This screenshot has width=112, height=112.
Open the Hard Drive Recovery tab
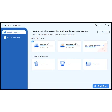(14, 32)
